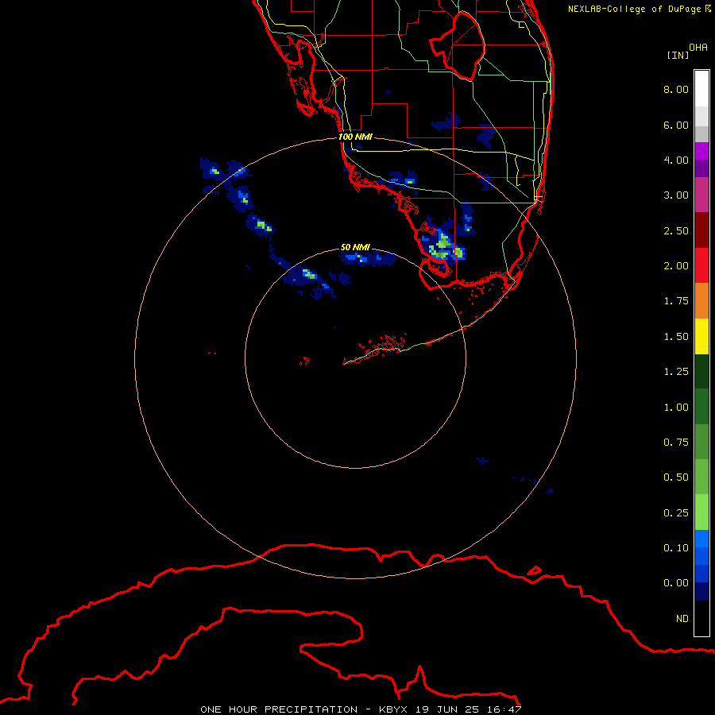Click the 0.00 legend value
The width and height of the screenshot is (715, 715).
(676, 583)
